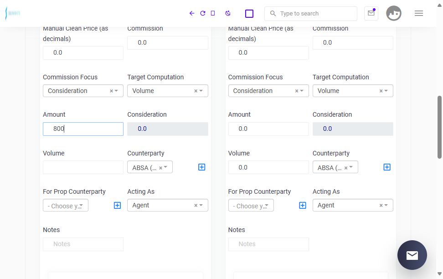
Task: Clear left Target Computation Volume selection
Action: click(x=196, y=91)
